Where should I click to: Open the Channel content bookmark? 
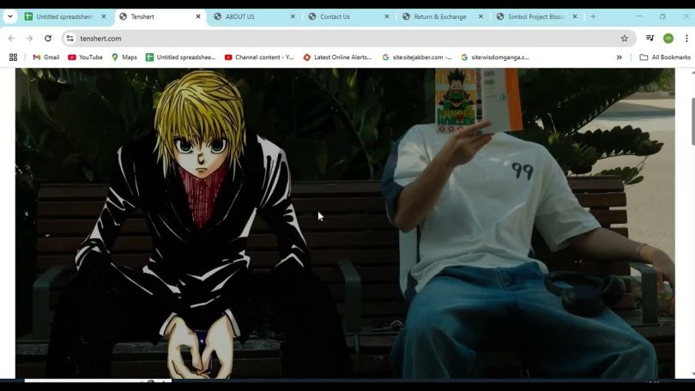(x=259, y=57)
